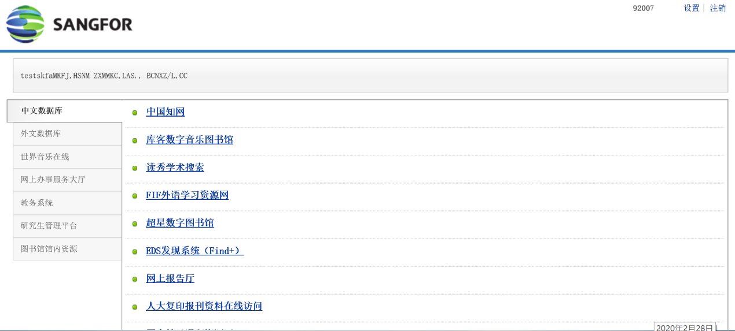Viewport: 735px width, 331px height.
Task: Click 注销 to log out
Action: click(718, 8)
